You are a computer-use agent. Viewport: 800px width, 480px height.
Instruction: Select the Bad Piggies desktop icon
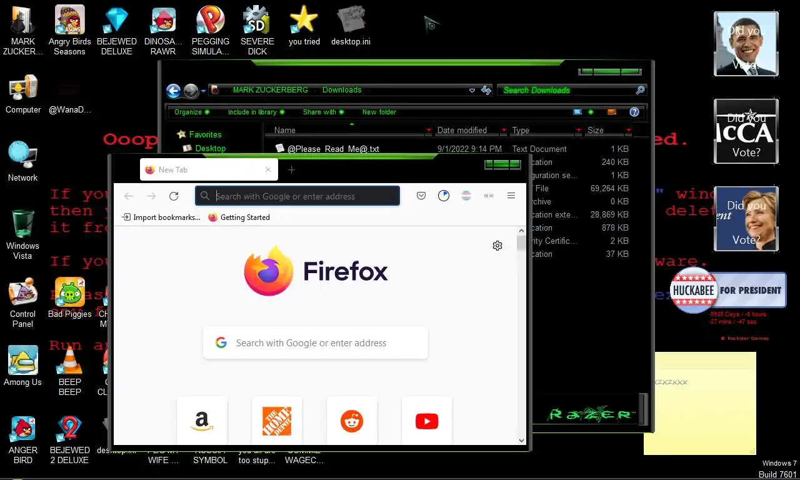click(x=69, y=297)
